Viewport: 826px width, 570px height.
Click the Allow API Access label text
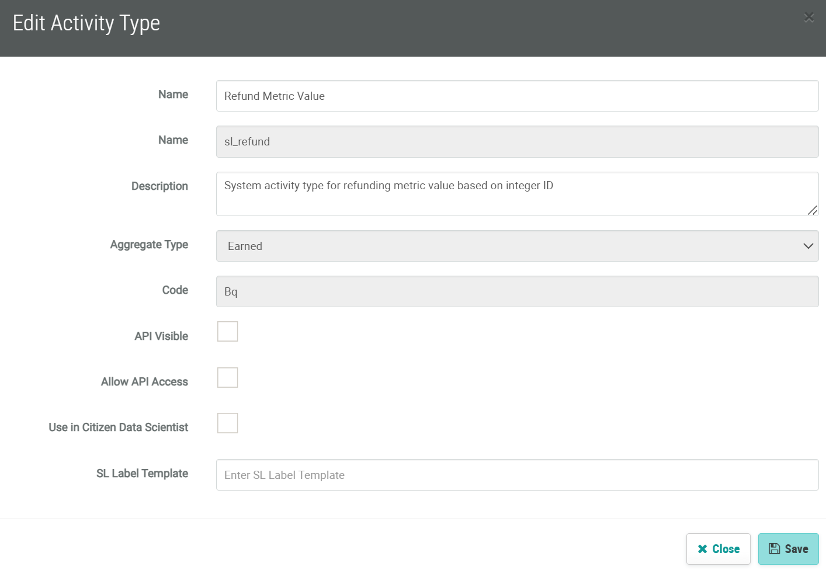pyautogui.click(x=144, y=382)
